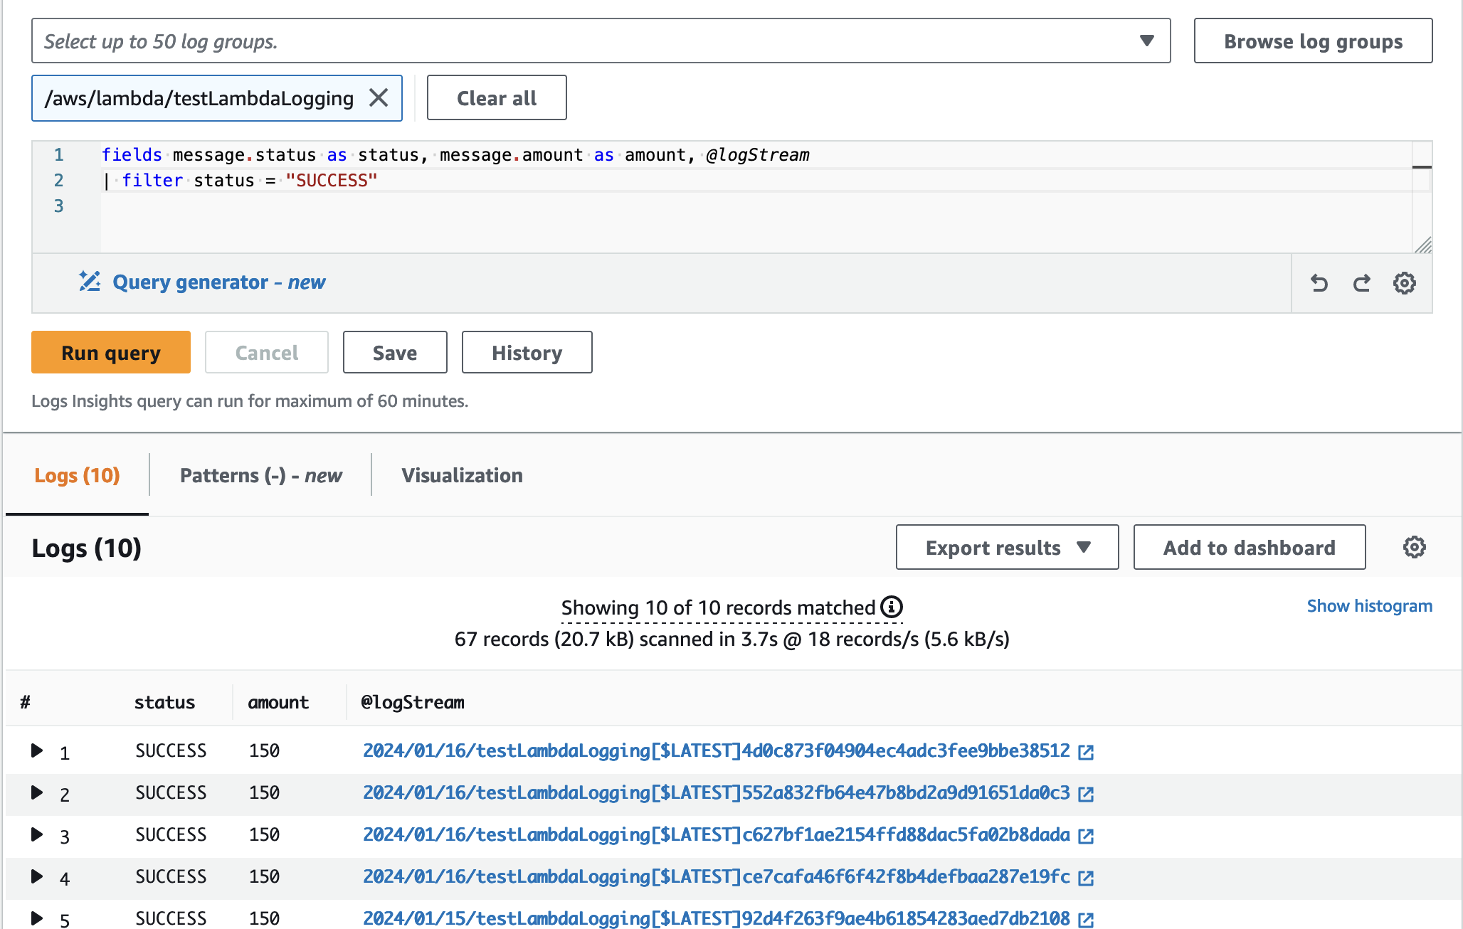Image resolution: width=1463 pixels, height=929 pixels.
Task: Open external link icon for log stream row 1
Action: pyautogui.click(x=1086, y=752)
